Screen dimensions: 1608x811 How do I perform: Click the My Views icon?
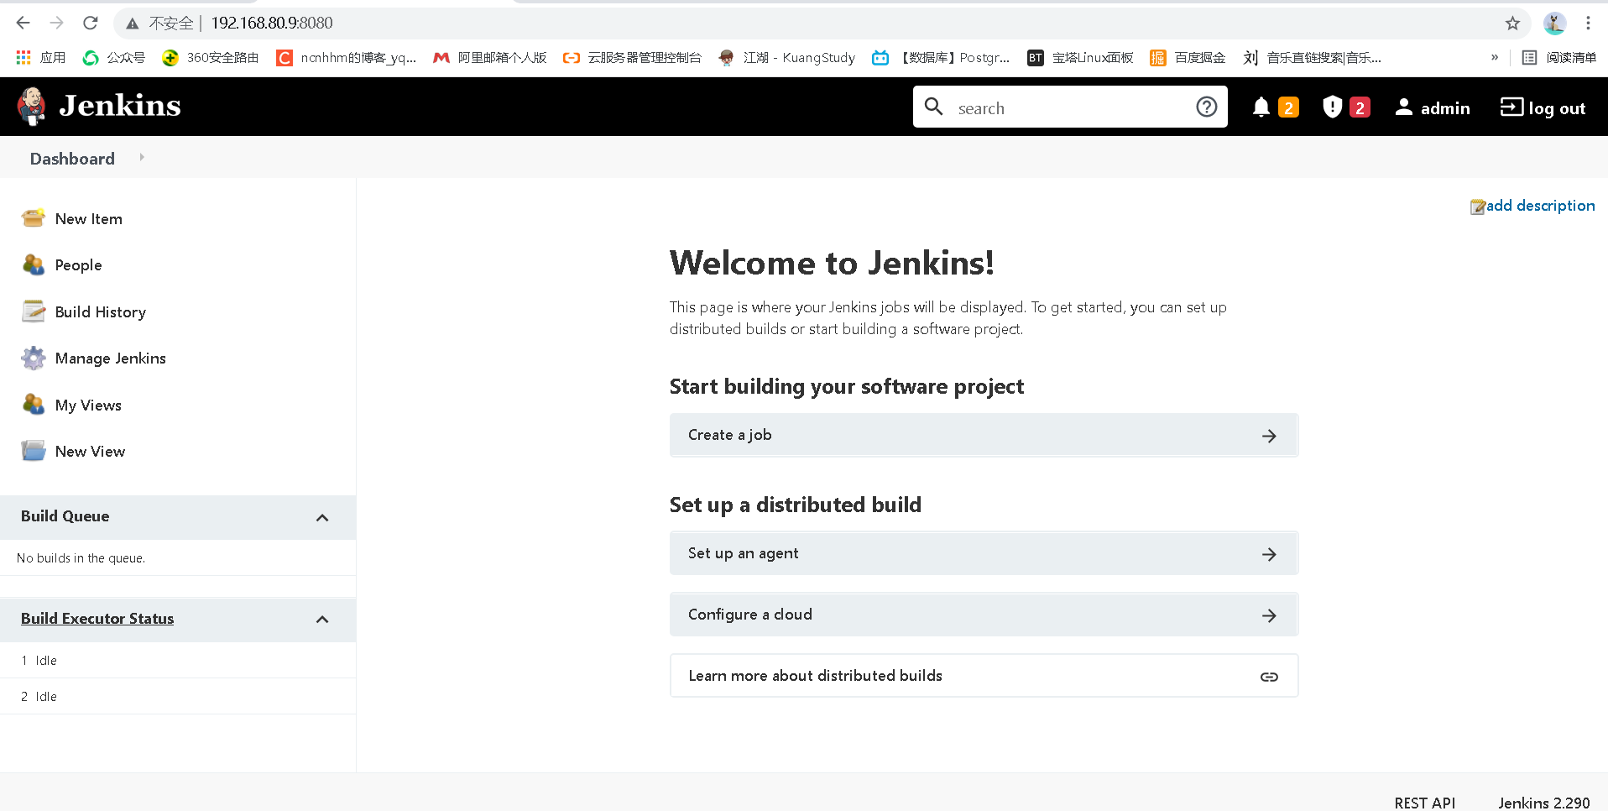[x=34, y=405]
